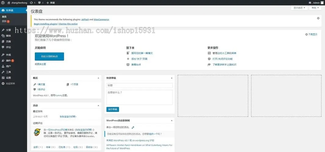Screen dimensions: 325x152
Task: Collapse WordPress活动及新闻 widget arrow
Action: point(172,120)
